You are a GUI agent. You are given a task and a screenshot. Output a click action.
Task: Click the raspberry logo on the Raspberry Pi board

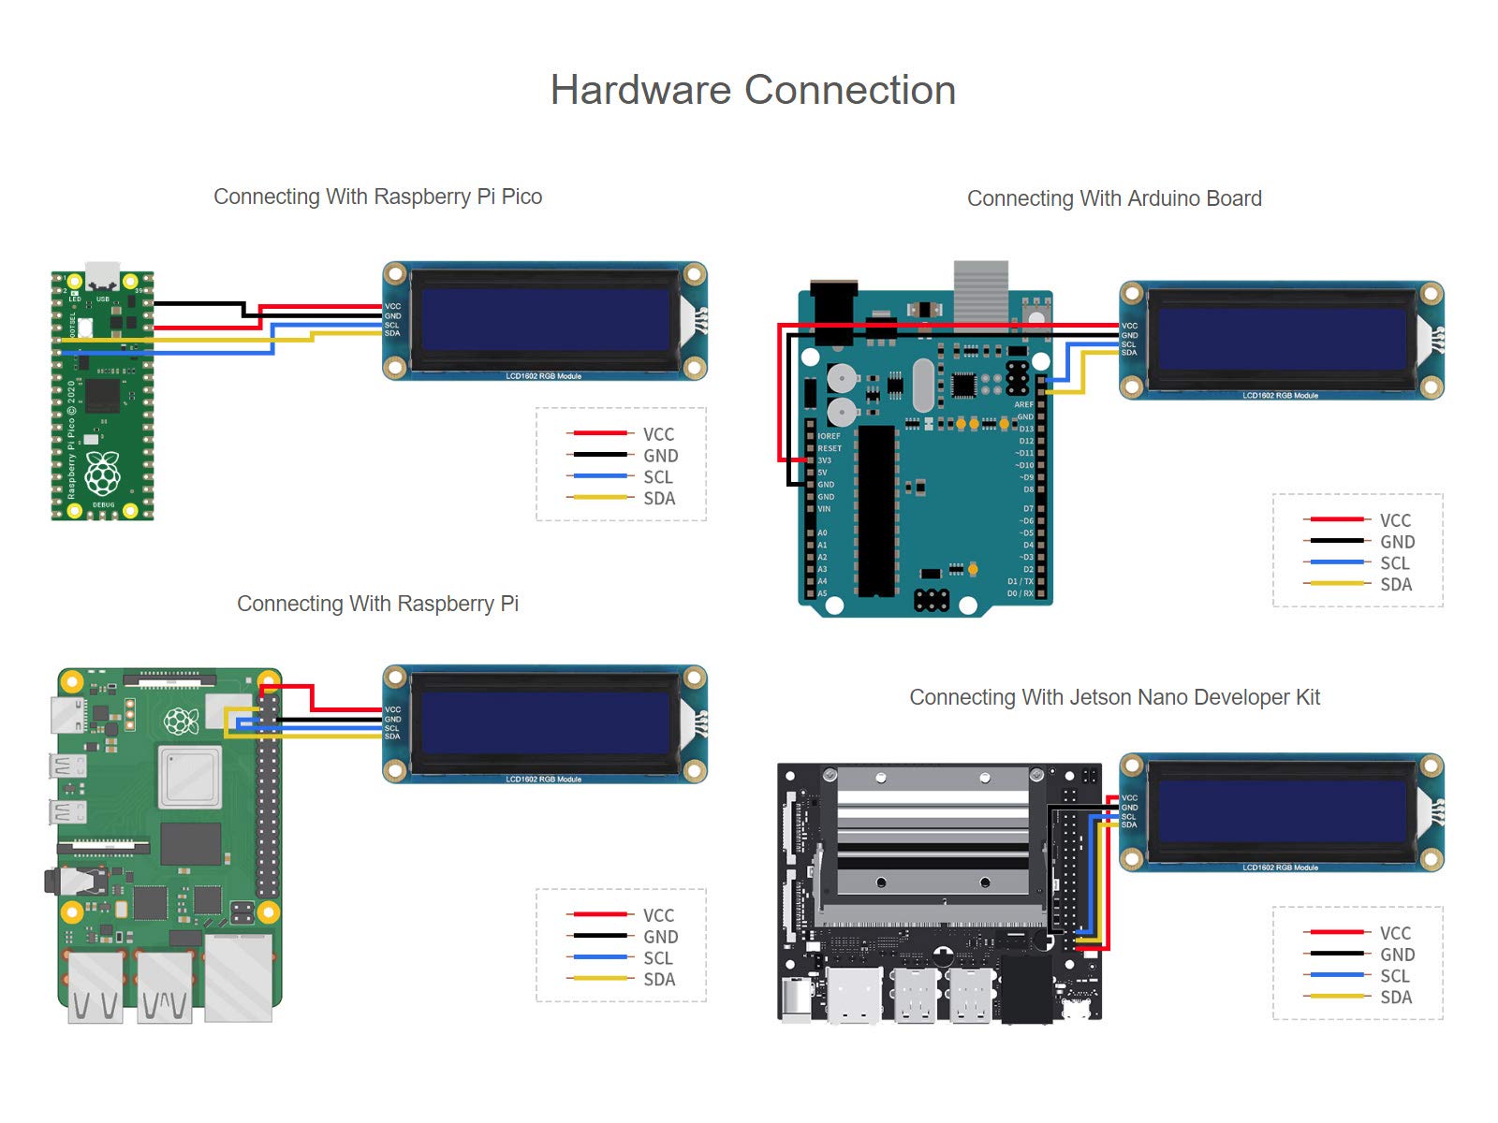(x=182, y=722)
